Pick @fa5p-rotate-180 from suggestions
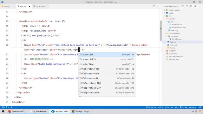 [107, 83]
